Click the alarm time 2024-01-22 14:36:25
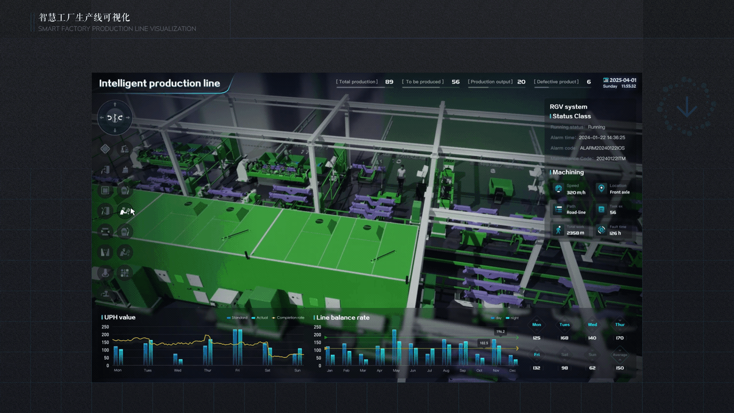 point(602,138)
